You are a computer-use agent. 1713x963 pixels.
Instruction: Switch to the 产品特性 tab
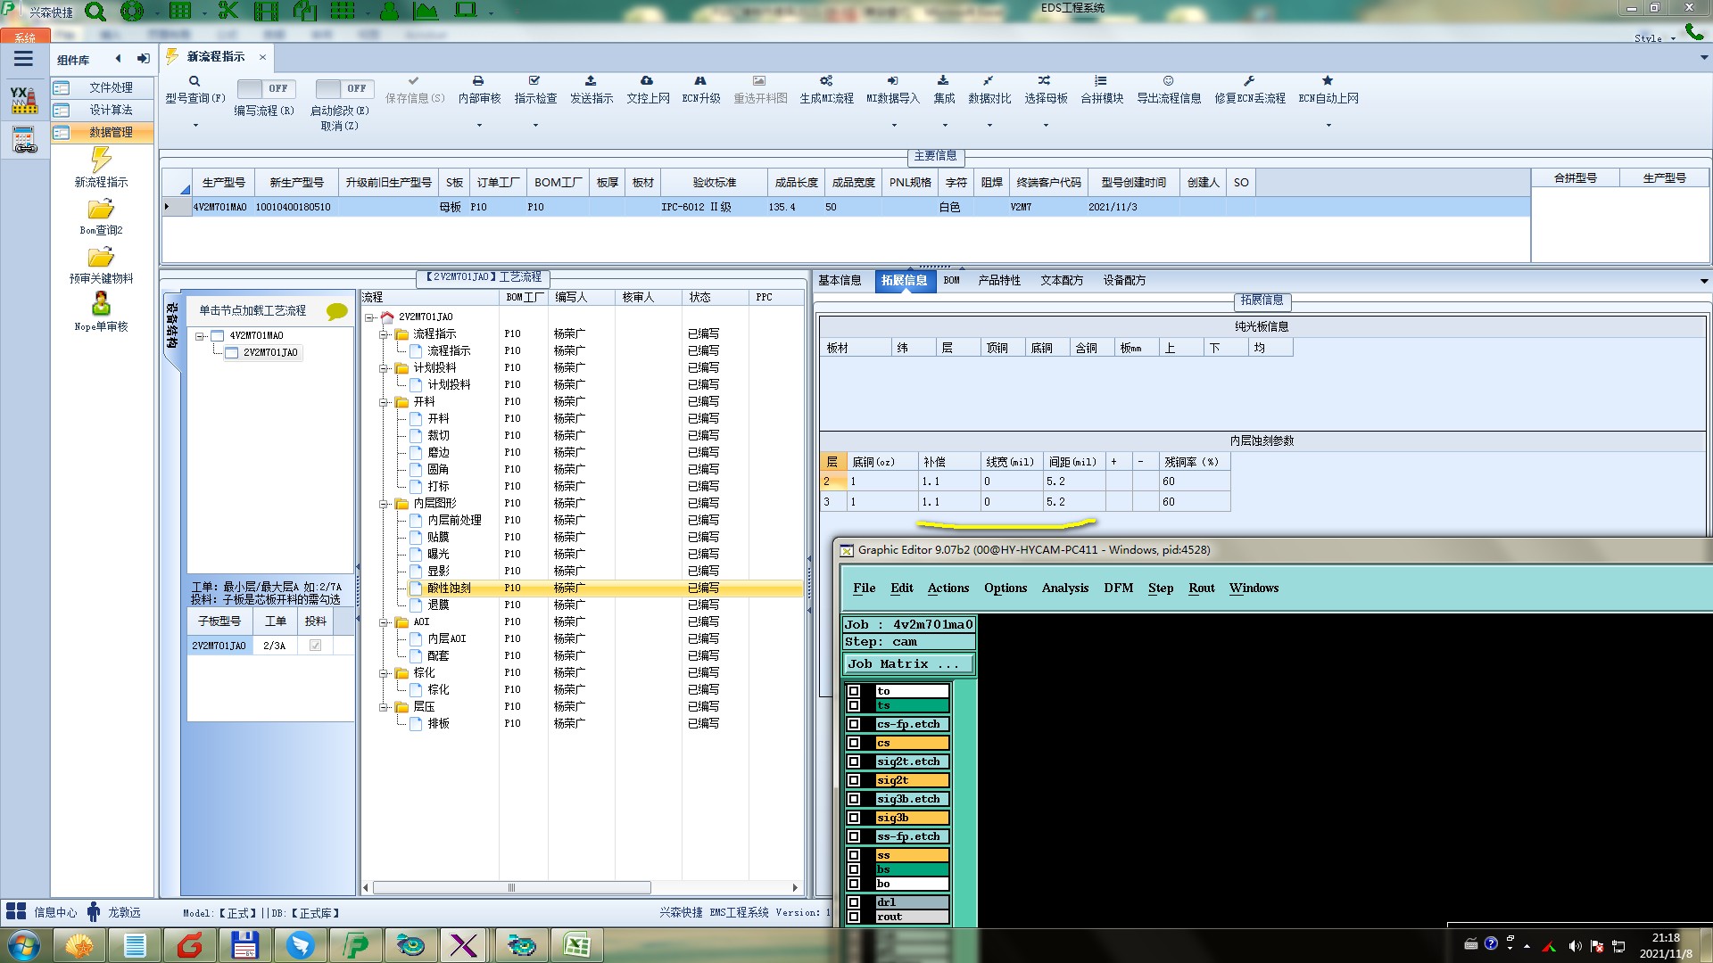[x=998, y=280]
